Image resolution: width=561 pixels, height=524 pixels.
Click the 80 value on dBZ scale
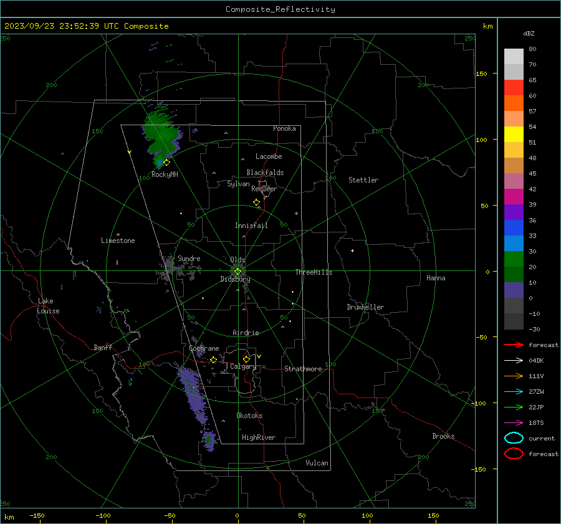[532, 49]
